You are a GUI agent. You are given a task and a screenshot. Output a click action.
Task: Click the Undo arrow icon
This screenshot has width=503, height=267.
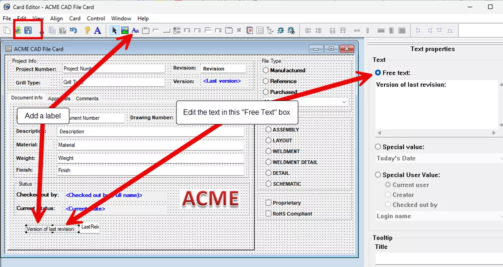(x=73, y=30)
